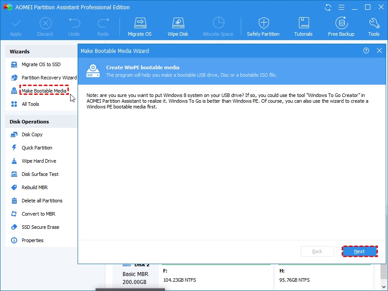Select the Wipe Disk toolbar icon
The width and height of the screenshot is (388, 291).
click(178, 27)
